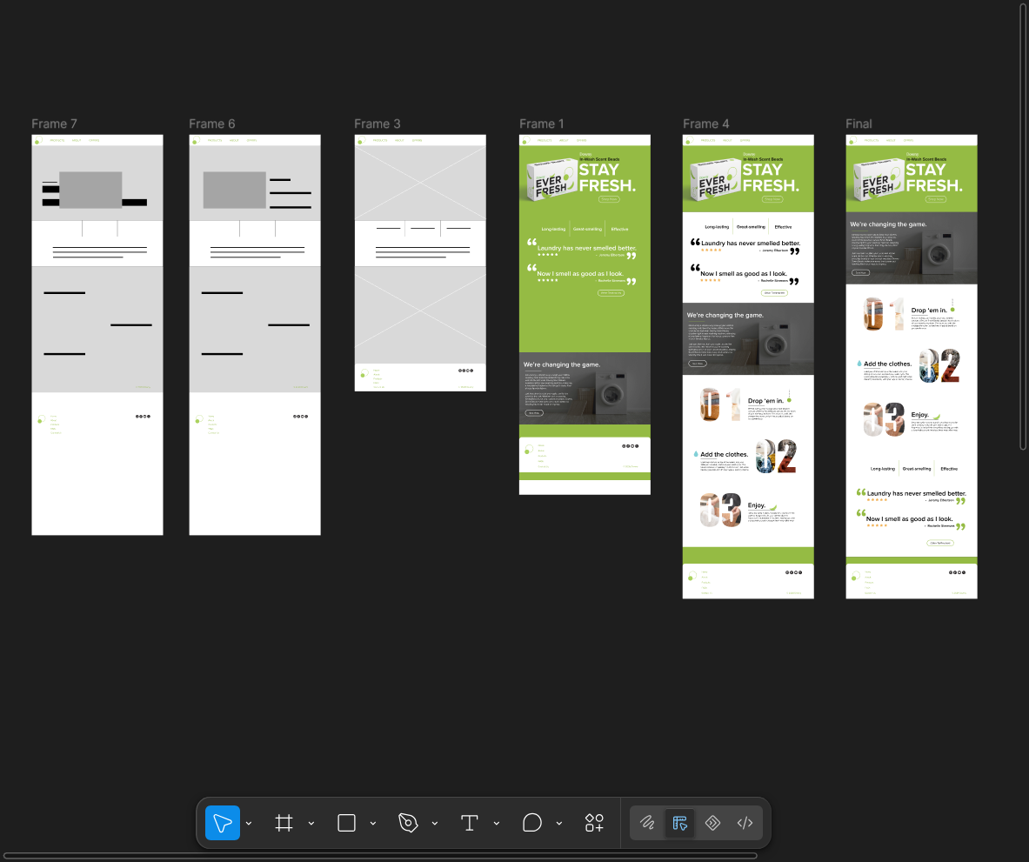Click 'Enjoy.' heading in Final frame

point(919,415)
